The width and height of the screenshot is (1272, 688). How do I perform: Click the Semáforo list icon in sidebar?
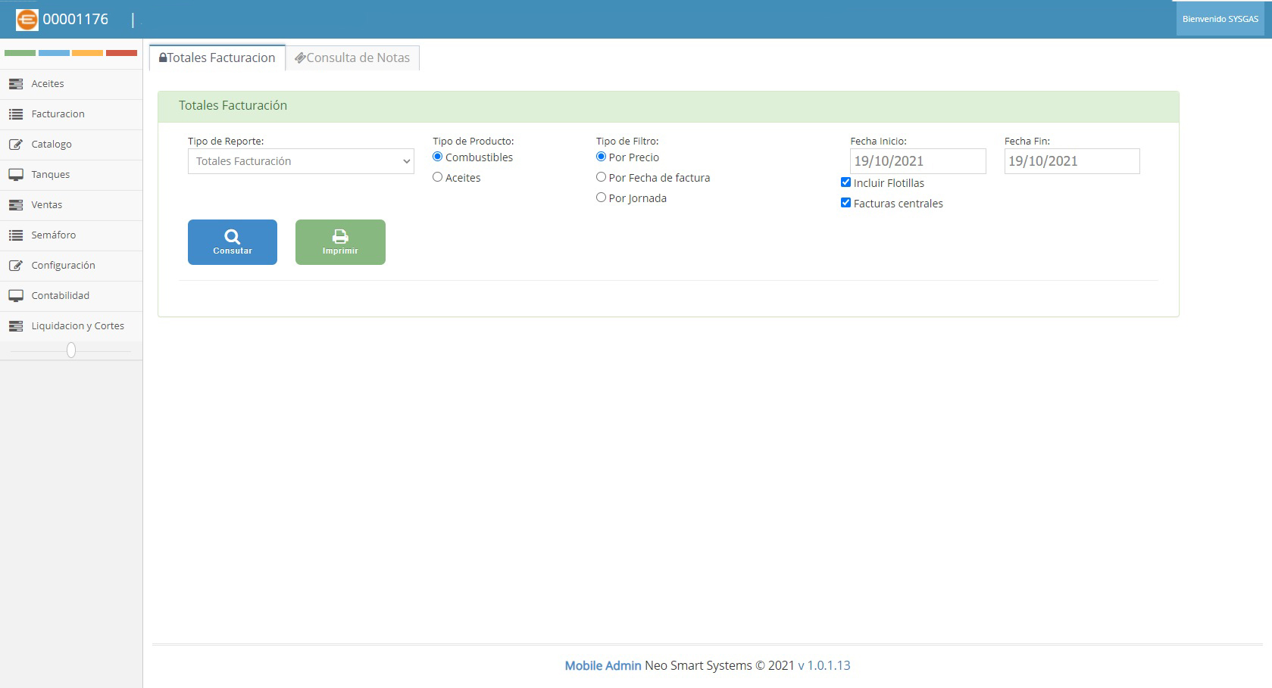[16, 235]
